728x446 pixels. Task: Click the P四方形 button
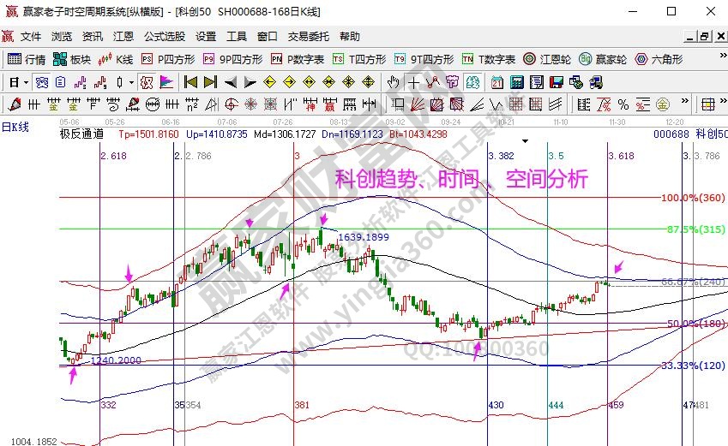(169, 60)
